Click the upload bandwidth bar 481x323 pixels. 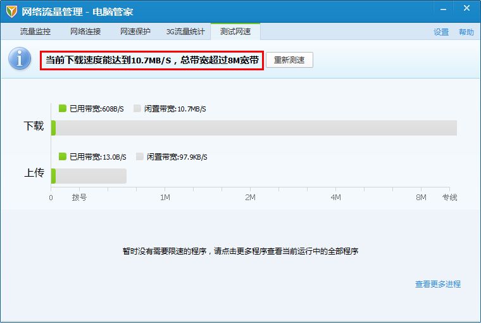[89, 176]
